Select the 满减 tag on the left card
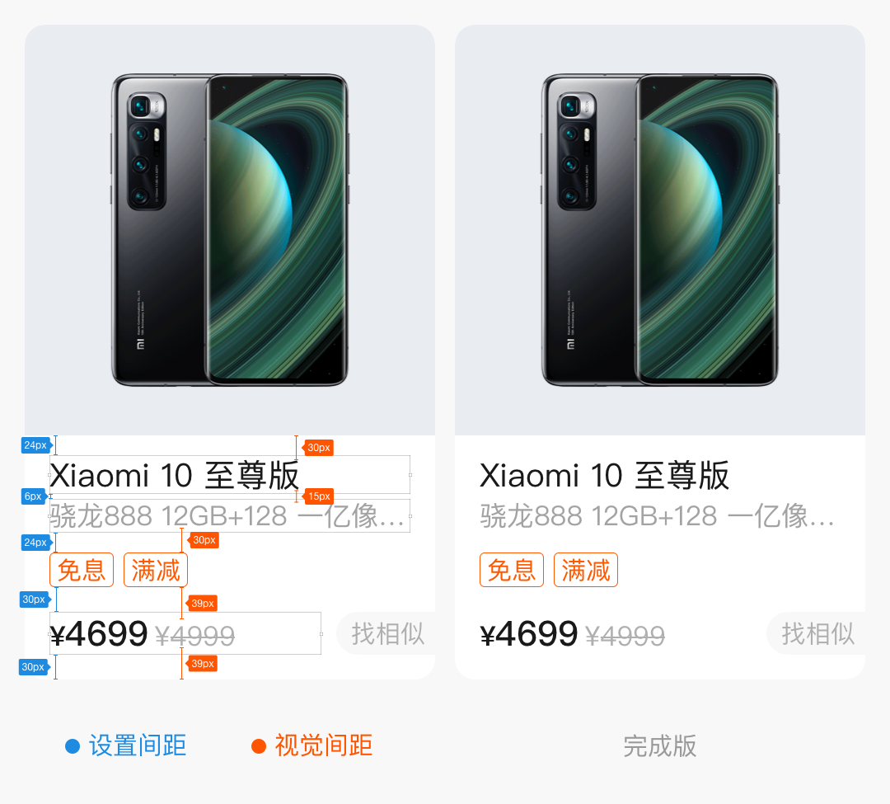 pyautogui.click(x=156, y=570)
